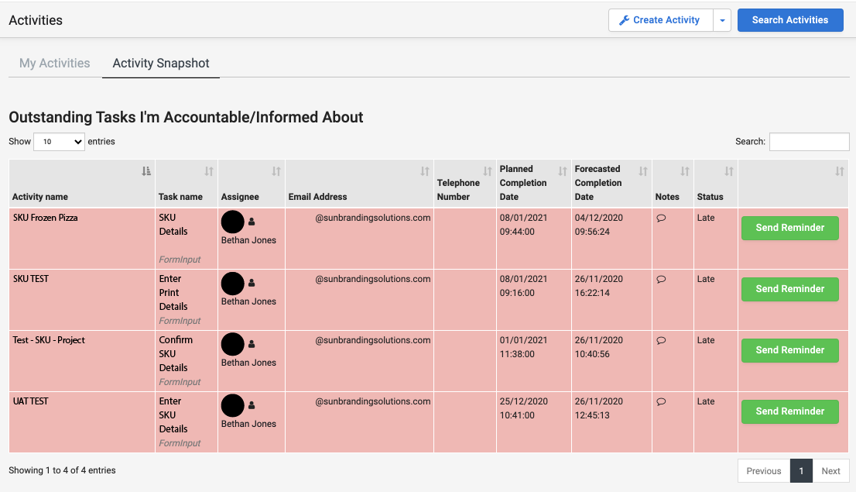
Task: Expand Create Activity split arrow menu
Action: (x=721, y=21)
